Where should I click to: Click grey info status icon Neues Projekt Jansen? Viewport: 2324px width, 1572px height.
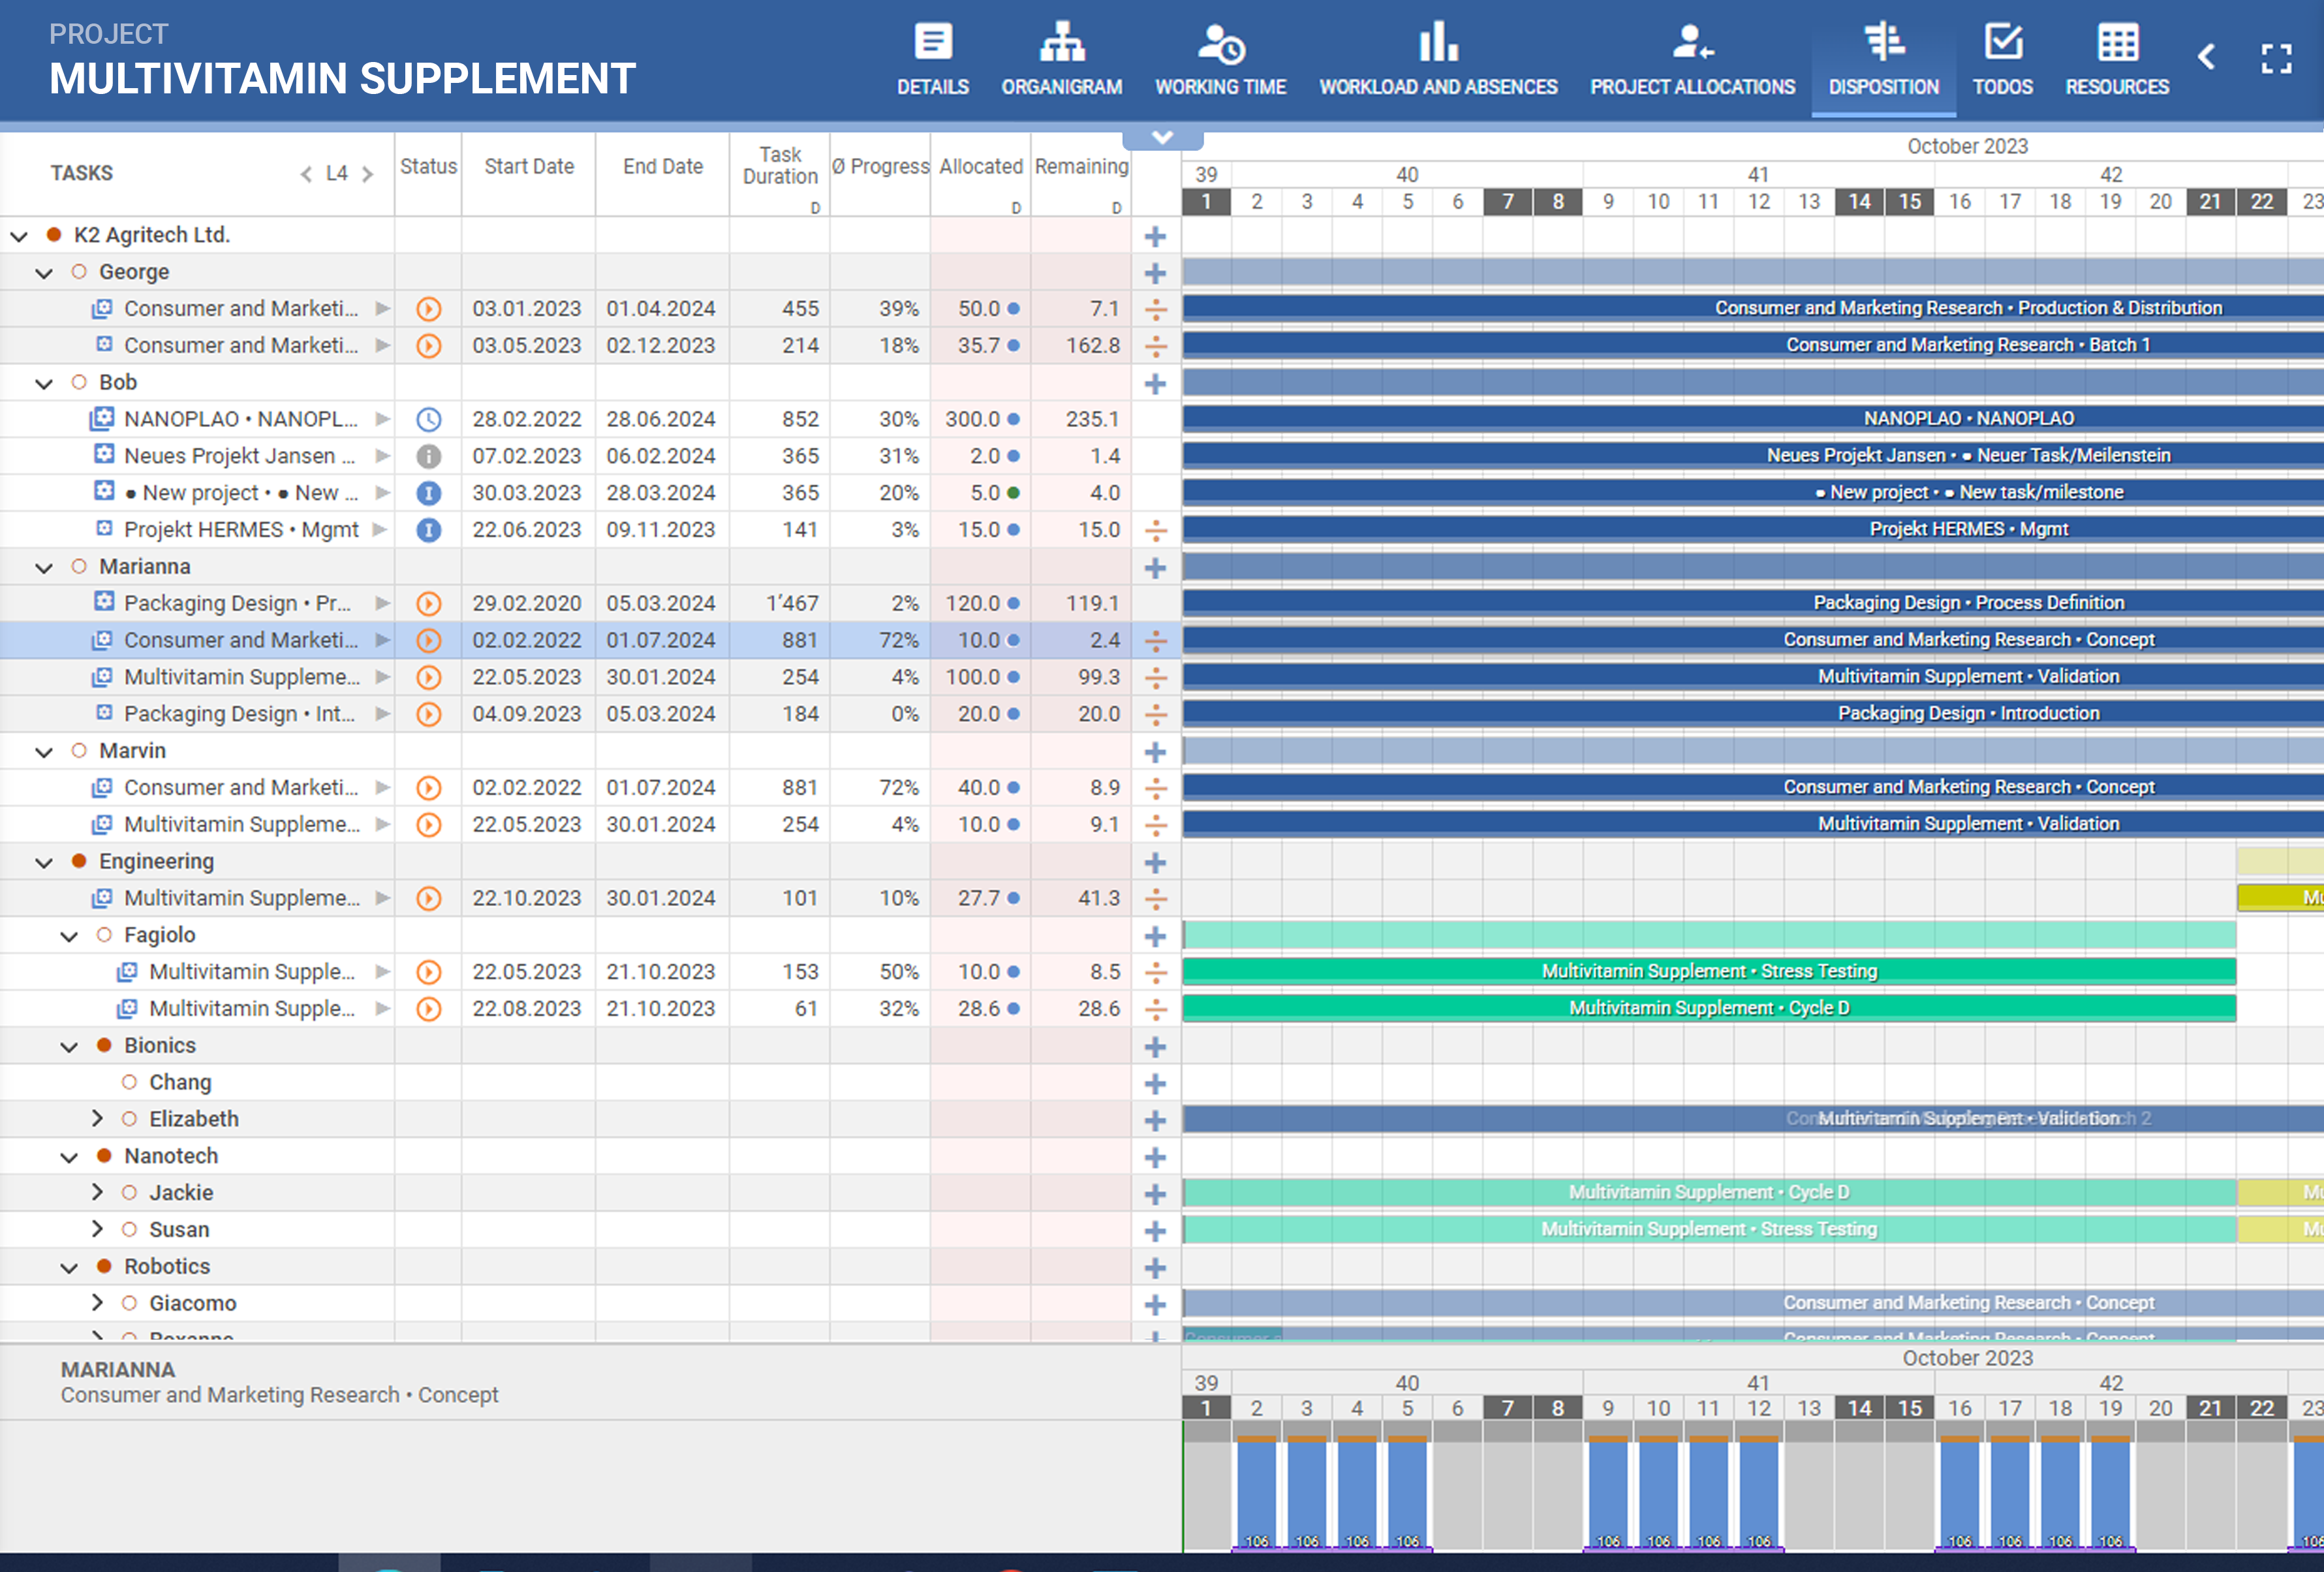pos(428,456)
